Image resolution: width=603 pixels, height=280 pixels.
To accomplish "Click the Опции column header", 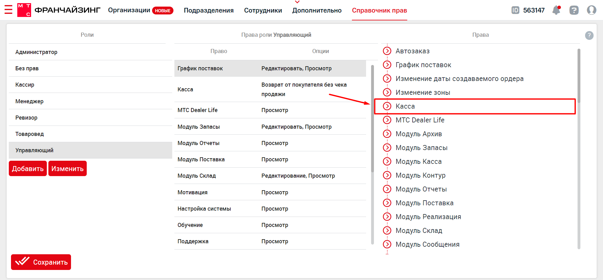I will [x=321, y=51].
